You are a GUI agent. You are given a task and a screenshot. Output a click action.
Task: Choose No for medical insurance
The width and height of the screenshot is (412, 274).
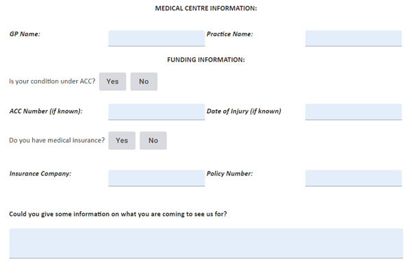click(153, 141)
